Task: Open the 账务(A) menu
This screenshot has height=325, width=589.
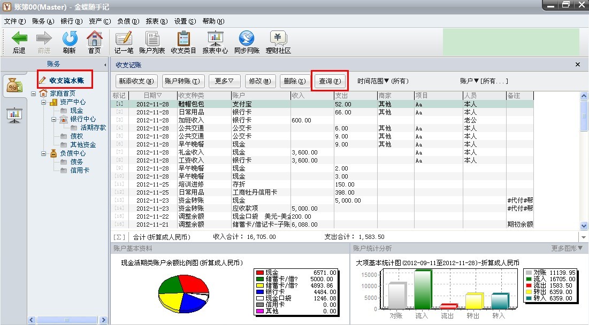Action: 43,21
